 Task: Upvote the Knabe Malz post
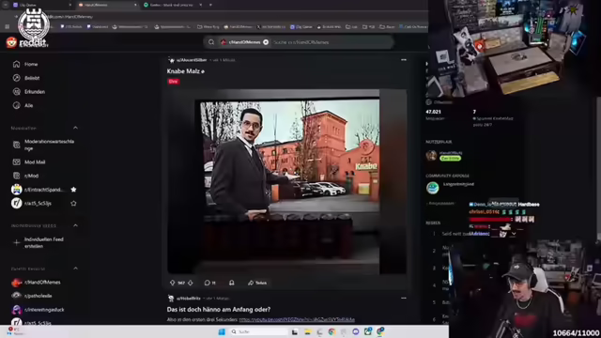[172, 283]
